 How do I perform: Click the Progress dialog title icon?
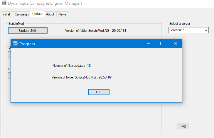click(16, 43)
